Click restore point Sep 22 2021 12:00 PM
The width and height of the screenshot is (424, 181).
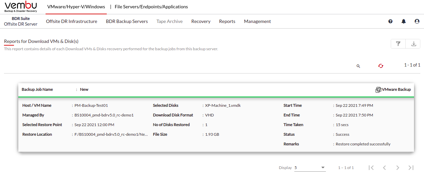pyautogui.click(x=94, y=125)
